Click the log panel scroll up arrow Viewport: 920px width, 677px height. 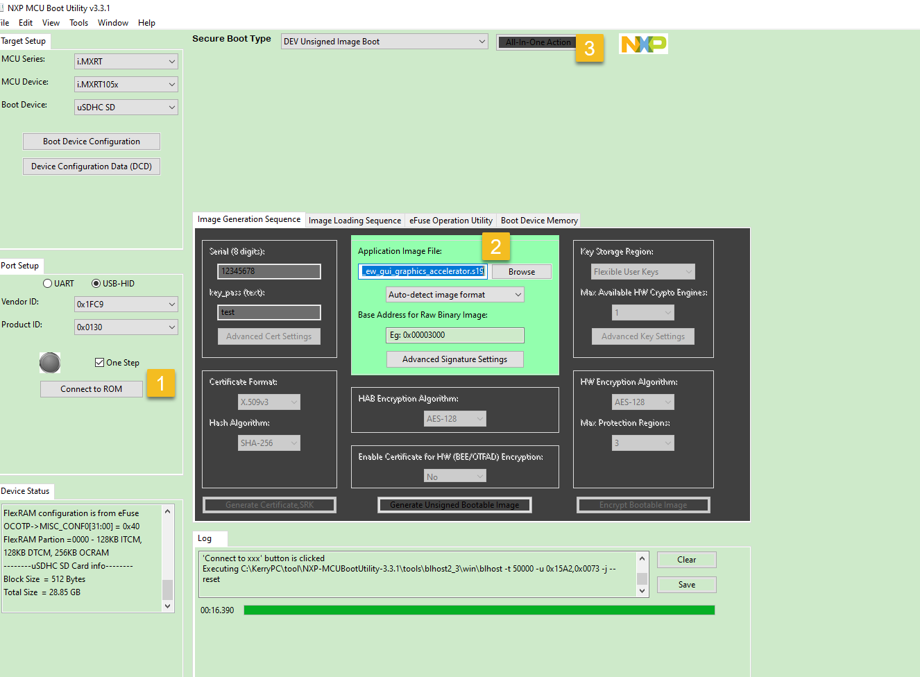[x=642, y=558]
